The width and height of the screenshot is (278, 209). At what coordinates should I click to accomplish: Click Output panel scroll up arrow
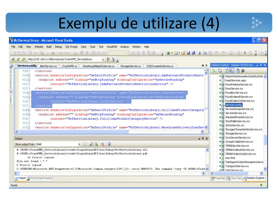tap(207, 150)
